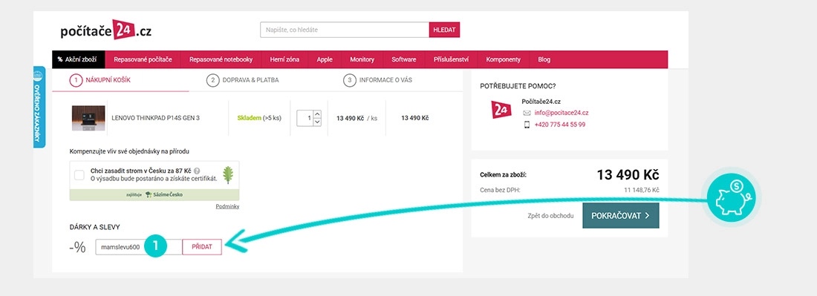This screenshot has height=296, width=817.
Task: Click the discount code input field
Action: coord(139,247)
